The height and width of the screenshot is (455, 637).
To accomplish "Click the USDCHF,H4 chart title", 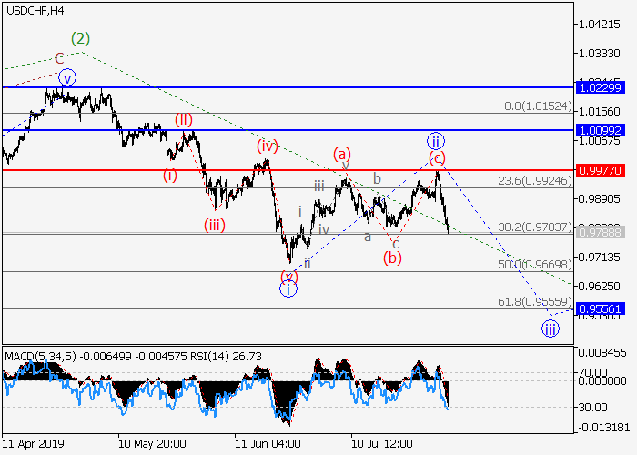I will [35, 10].
